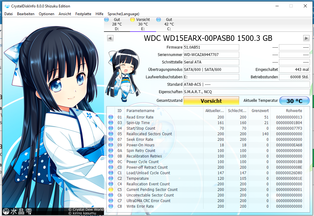The height and width of the screenshot is (216, 314).
Task: Click the status orb beside Read Error Rate
Action: pyautogui.click(x=111, y=117)
